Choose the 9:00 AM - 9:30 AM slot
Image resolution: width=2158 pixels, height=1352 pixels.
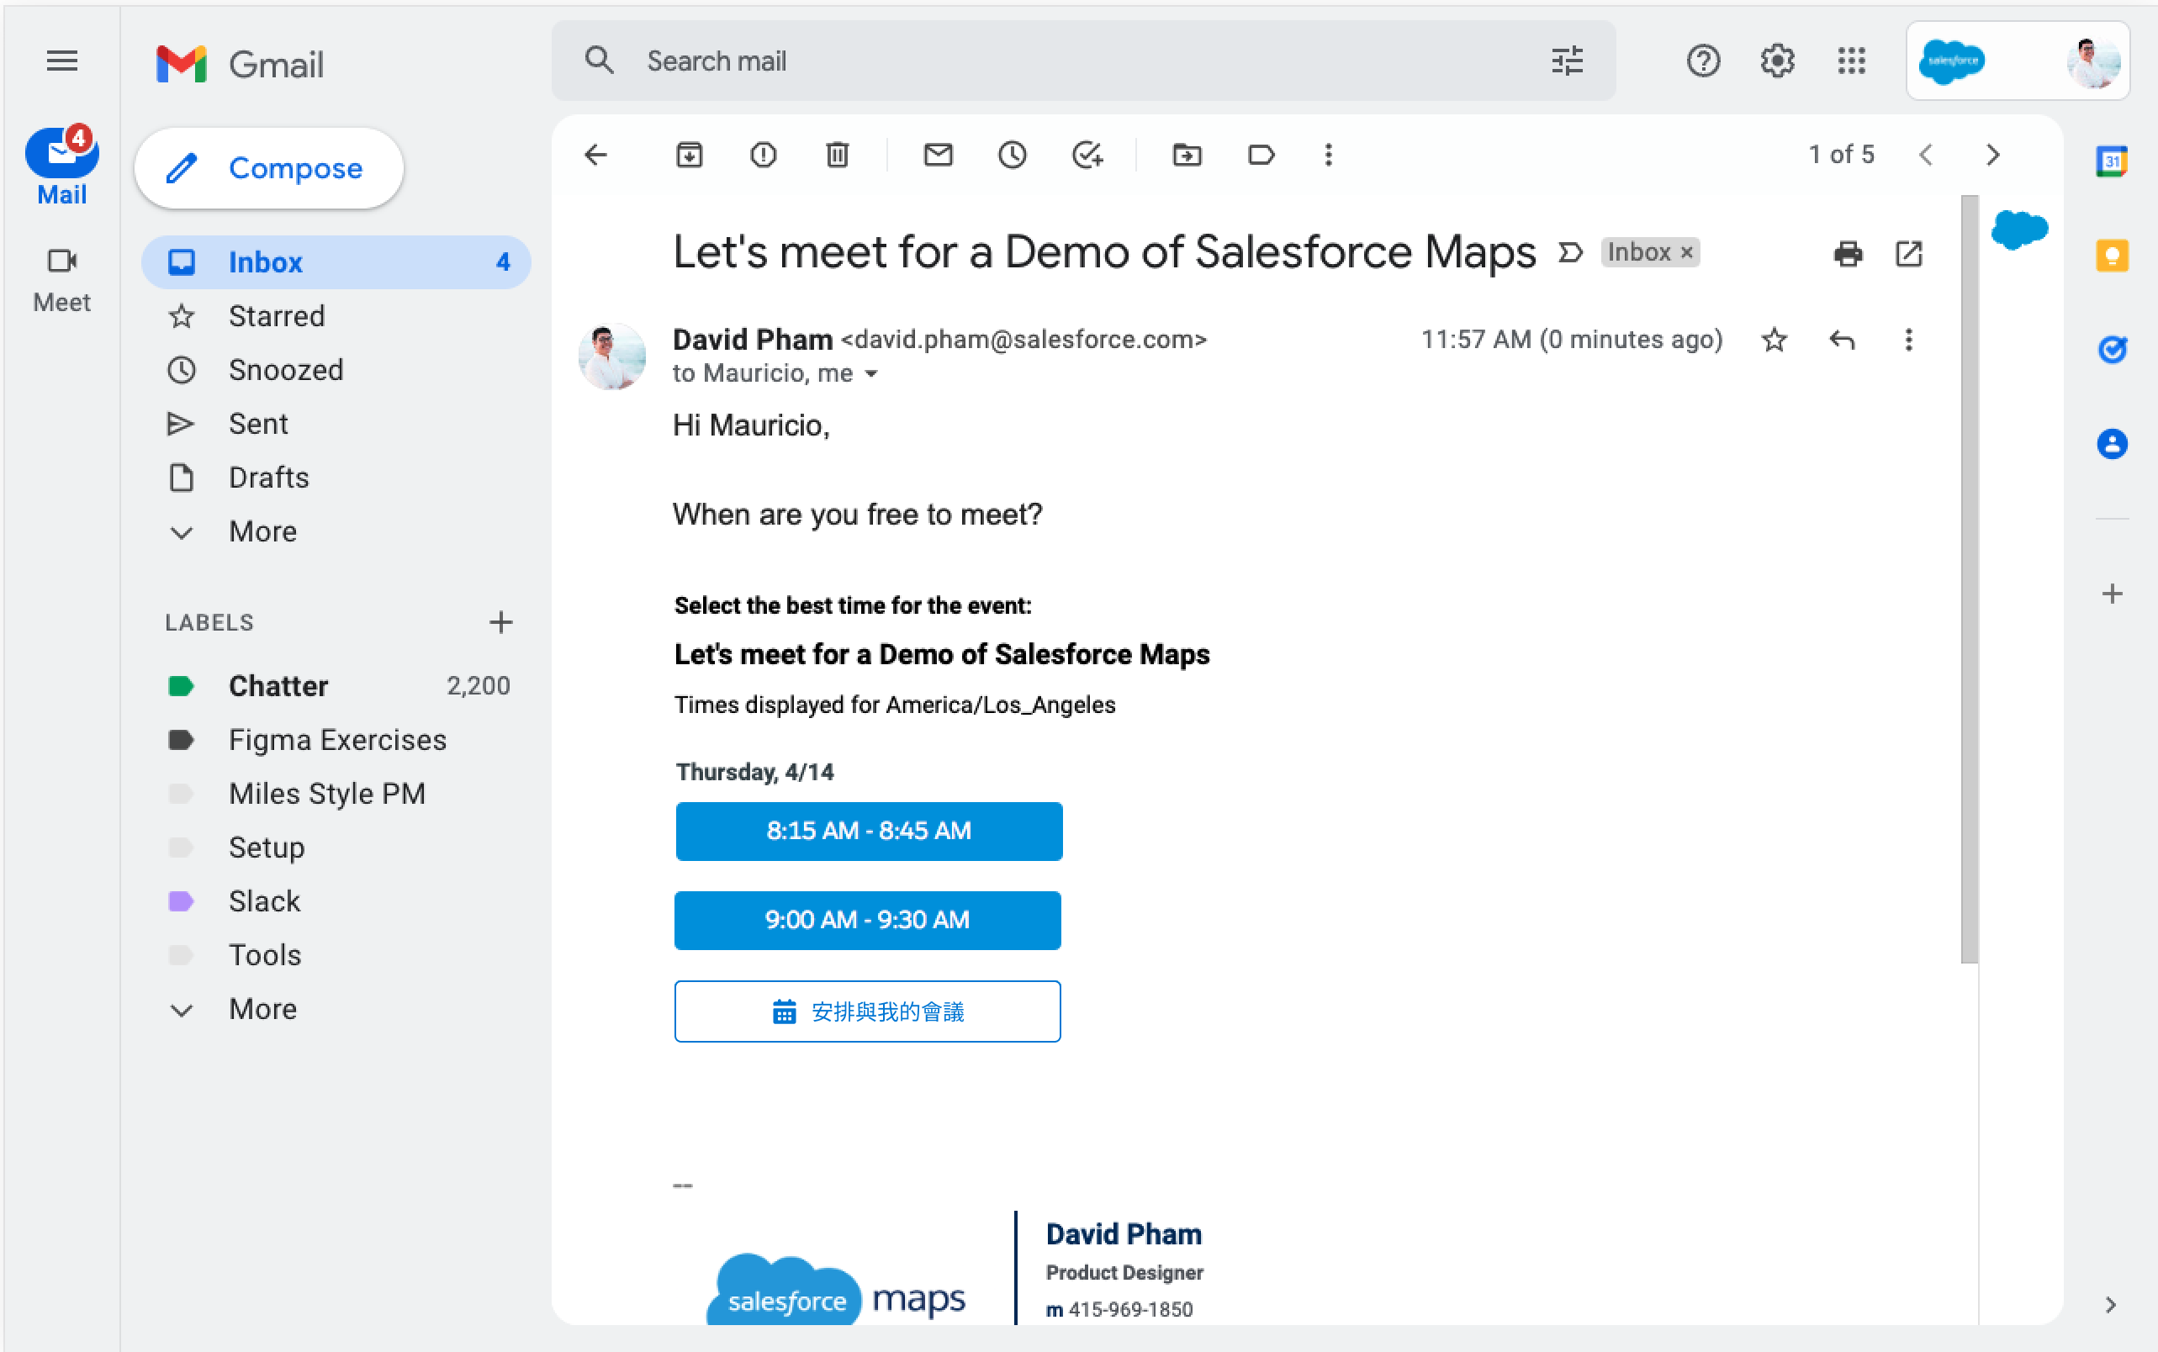pos(868,920)
